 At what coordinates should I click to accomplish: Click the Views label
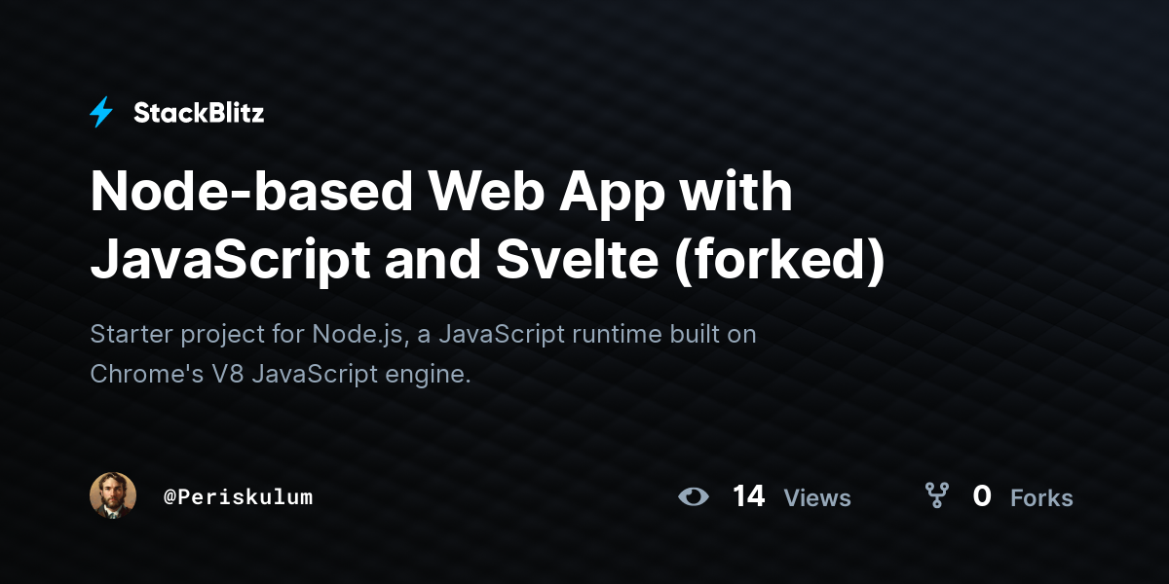[817, 498]
